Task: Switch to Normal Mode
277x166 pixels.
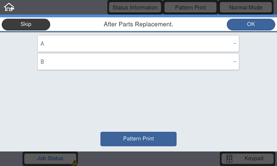Action: point(246,7)
